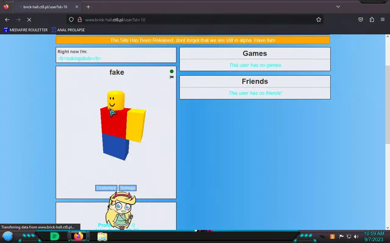Click the flag report icon on fake's profile
The width and height of the screenshot is (390, 243).
172,77
